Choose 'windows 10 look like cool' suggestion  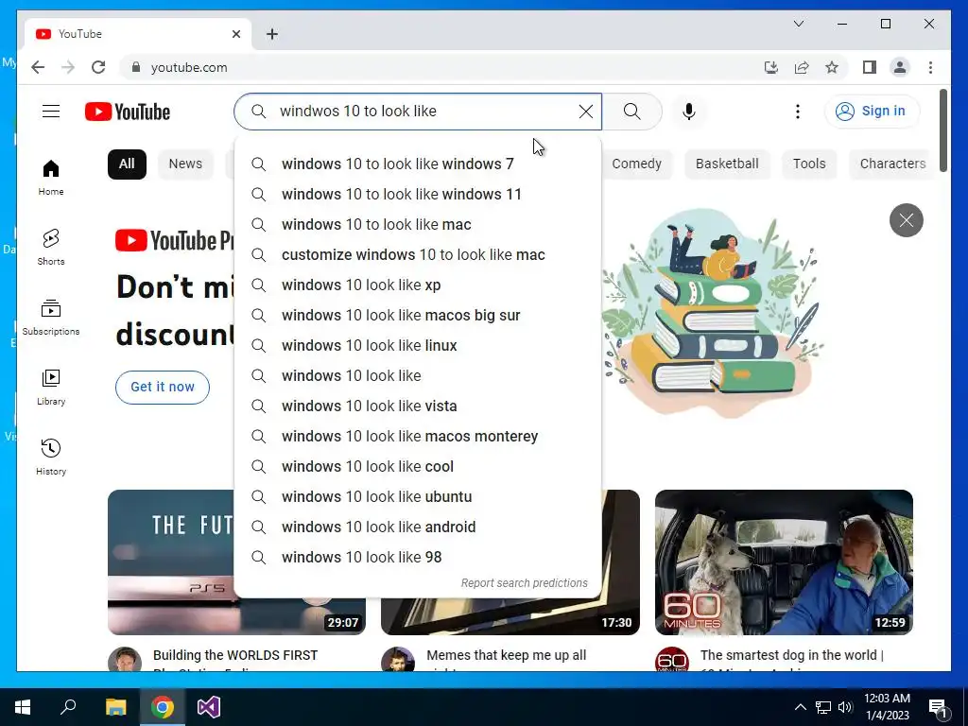coord(418,466)
